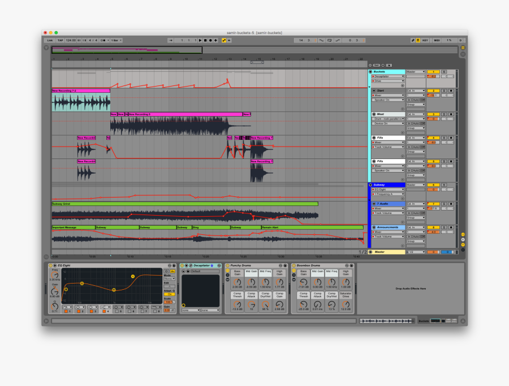Click the Punch-In switch icon
The width and height of the screenshot is (509, 386).
coord(321,40)
